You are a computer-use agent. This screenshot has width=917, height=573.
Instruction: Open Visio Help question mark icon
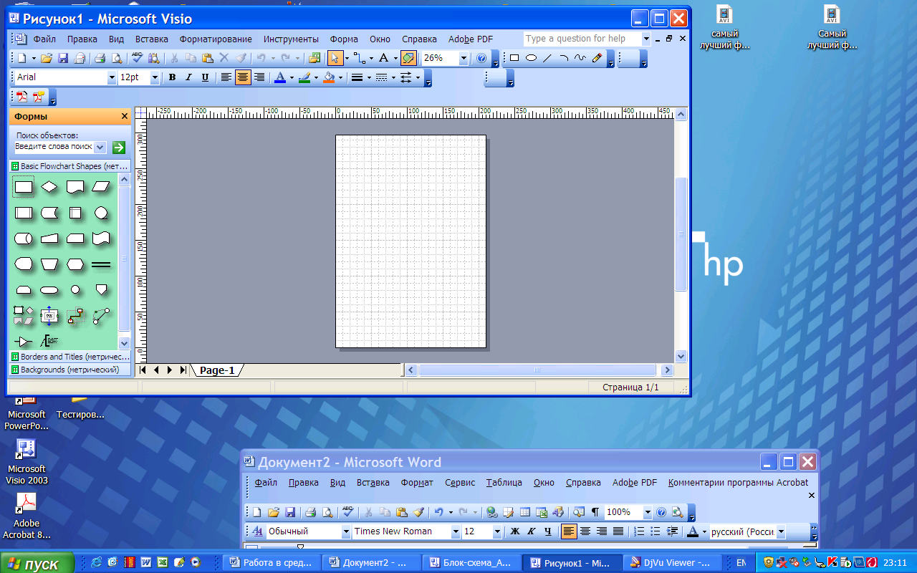[x=481, y=58]
